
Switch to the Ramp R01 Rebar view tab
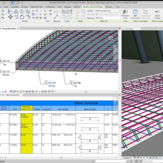click(x=9, y=29)
